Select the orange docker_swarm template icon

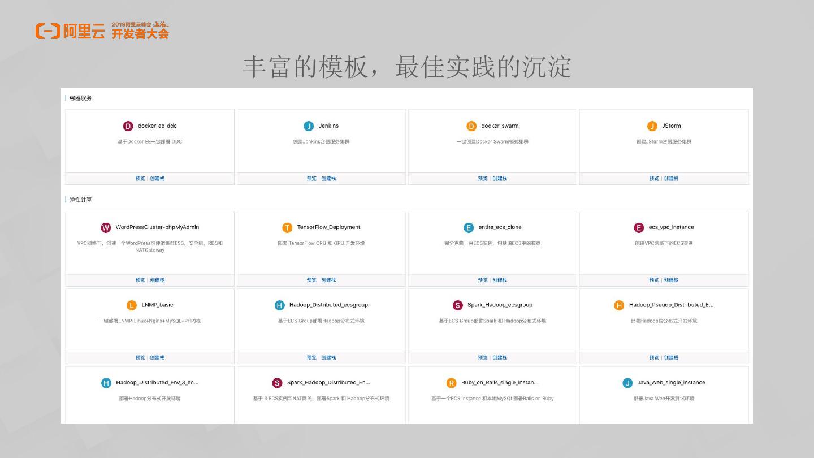pyautogui.click(x=471, y=126)
